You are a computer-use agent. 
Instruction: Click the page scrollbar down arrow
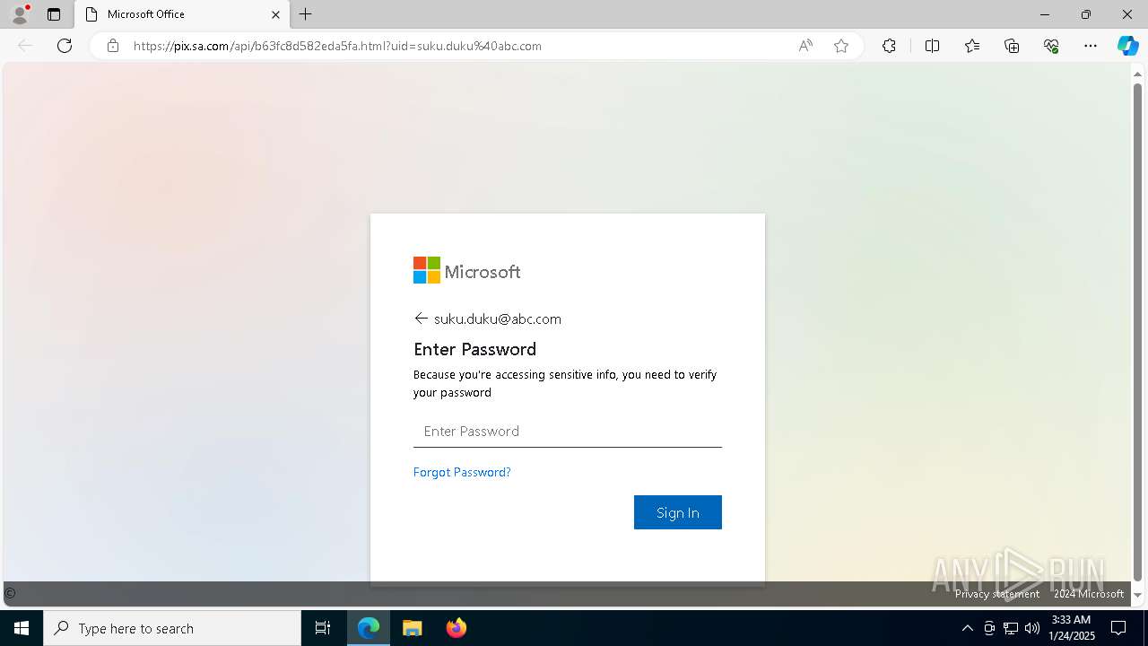pos(1138,595)
